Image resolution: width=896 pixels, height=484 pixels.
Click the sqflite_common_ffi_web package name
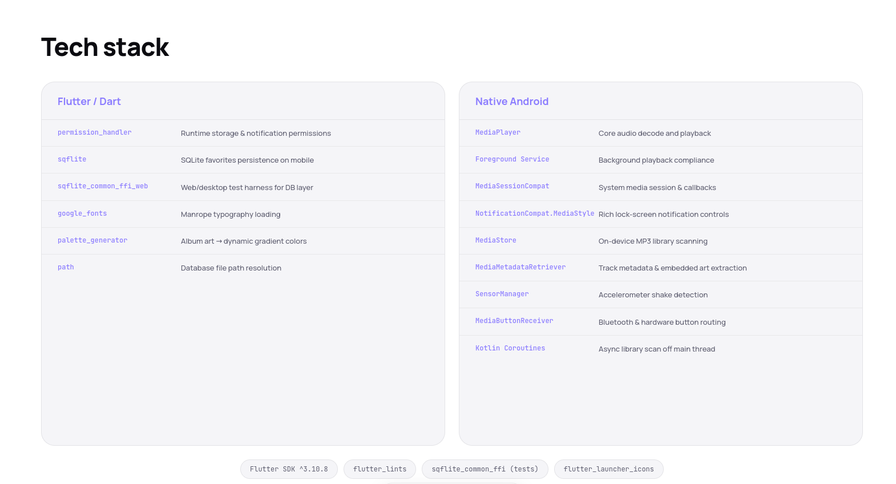click(x=103, y=186)
